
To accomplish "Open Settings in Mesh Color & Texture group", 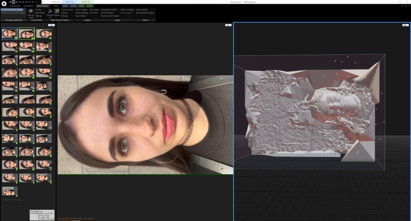I will [65, 16].
